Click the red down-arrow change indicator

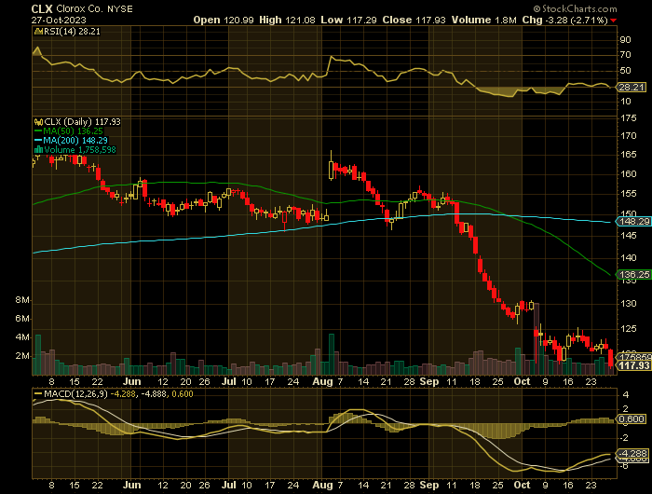coord(613,21)
